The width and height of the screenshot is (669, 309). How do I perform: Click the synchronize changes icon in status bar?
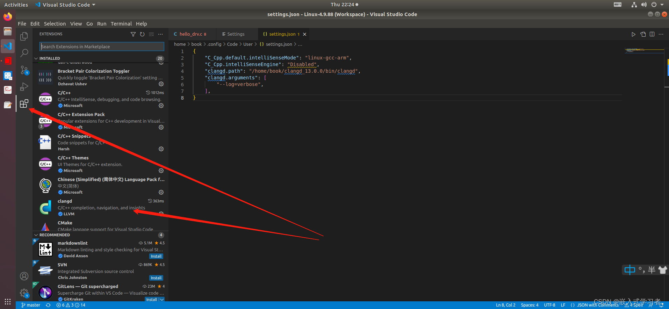[x=48, y=305]
